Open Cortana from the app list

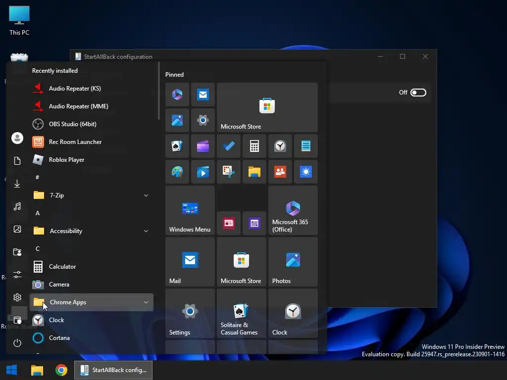(x=92, y=337)
